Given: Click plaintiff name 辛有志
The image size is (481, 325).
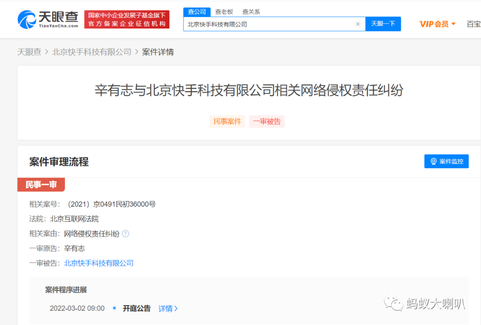Looking at the screenshot, I should coord(74,248).
